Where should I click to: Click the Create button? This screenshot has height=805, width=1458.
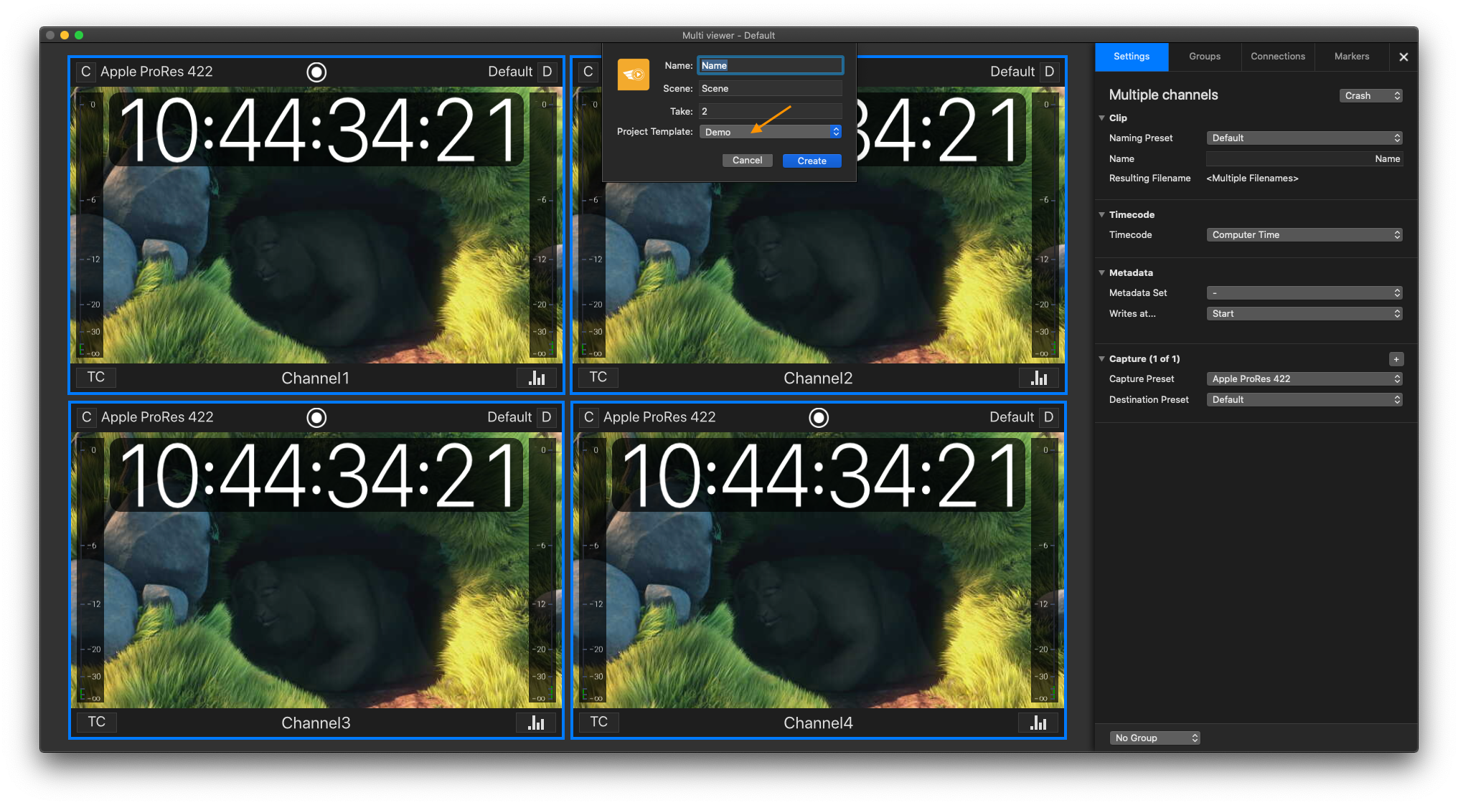click(812, 161)
